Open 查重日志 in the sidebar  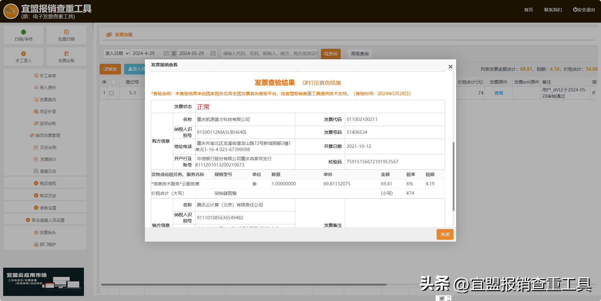tap(45, 171)
